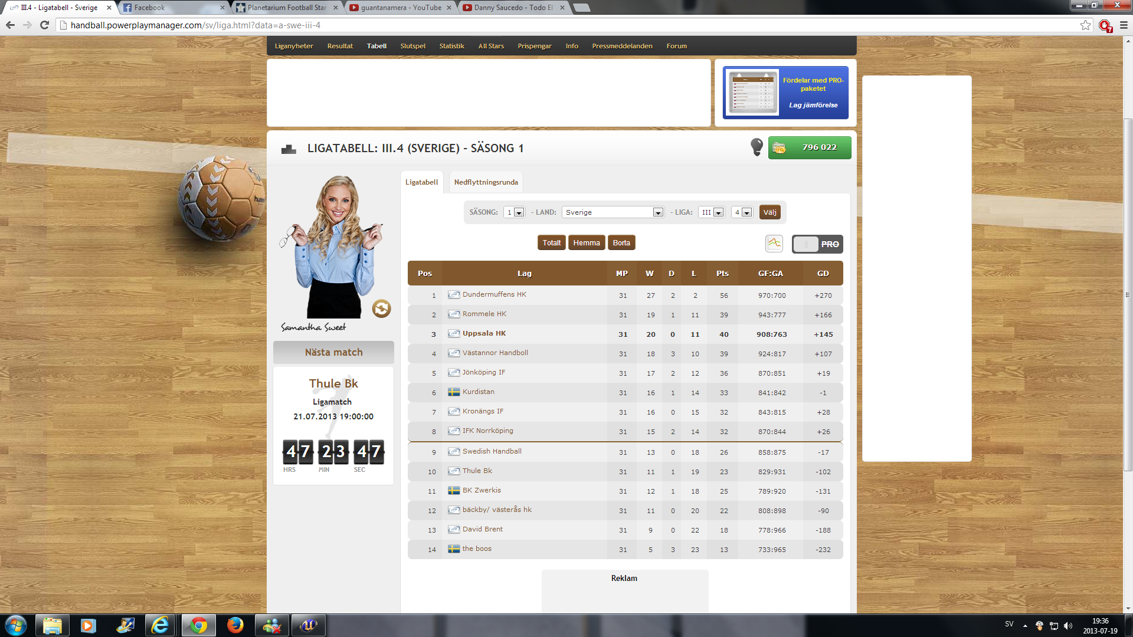Open the All Stars menu item
The width and height of the screenshot is (1133, 637).
491,46
